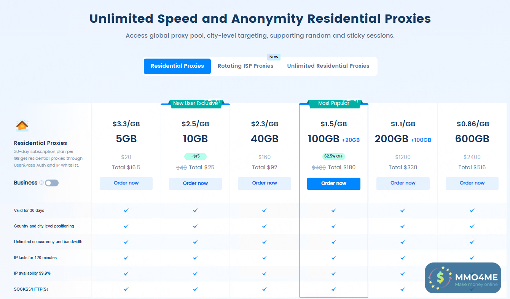
Task: Switch to Rotating ISP Proxies tab
Action: (x=245, y=66)
